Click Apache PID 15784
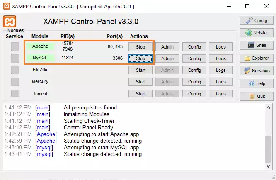276x180 pixels. [x=68, y=43]
